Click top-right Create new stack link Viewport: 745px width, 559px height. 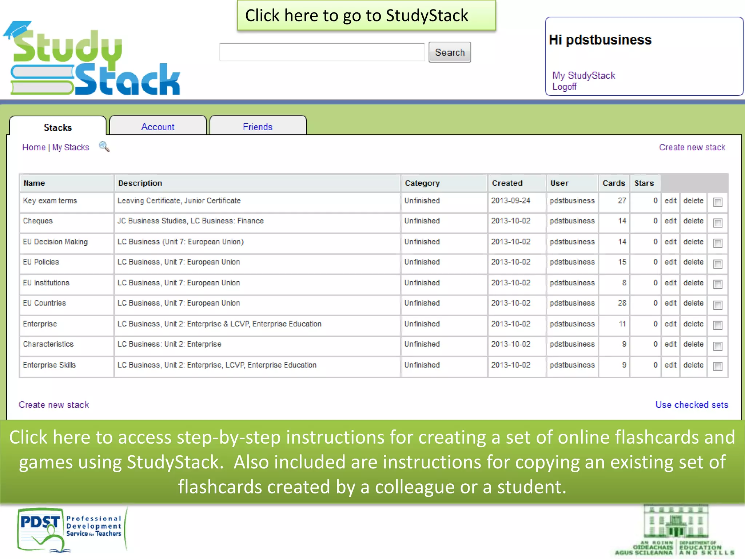(x=692, y=147)
